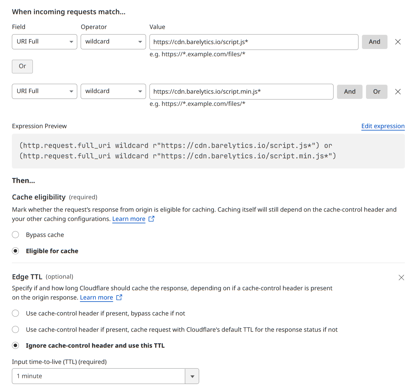420x388 pixels.
Task: Select the Eligible for cache option
Action: [x=15, y=251]
